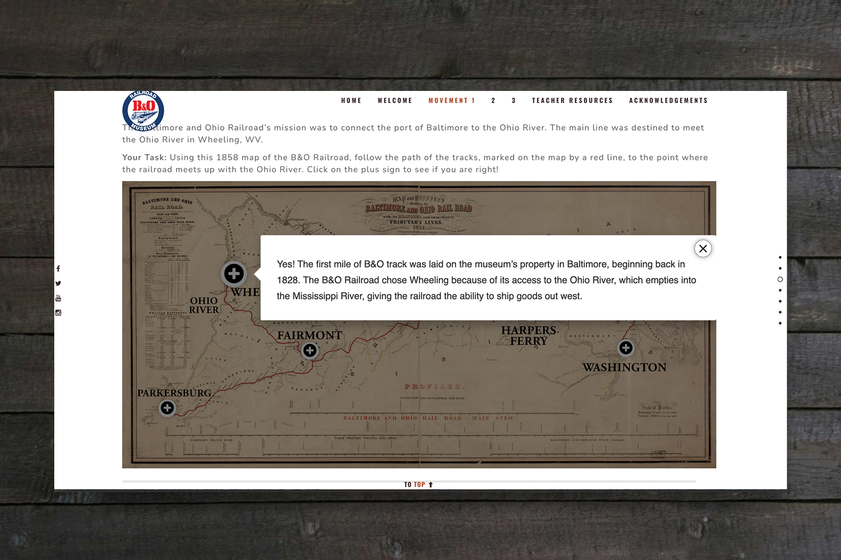Image resolution: width=841 pixels, height=560 pixels.
Task: Click the map title Baltimore and Ohio Rail Road
Action: pyautogui.click(x=418, y=208)
